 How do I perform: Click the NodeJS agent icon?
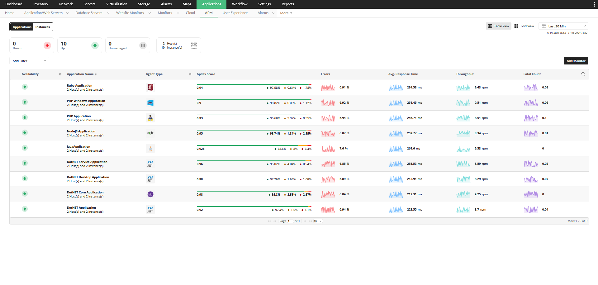[x=150, y=133]
